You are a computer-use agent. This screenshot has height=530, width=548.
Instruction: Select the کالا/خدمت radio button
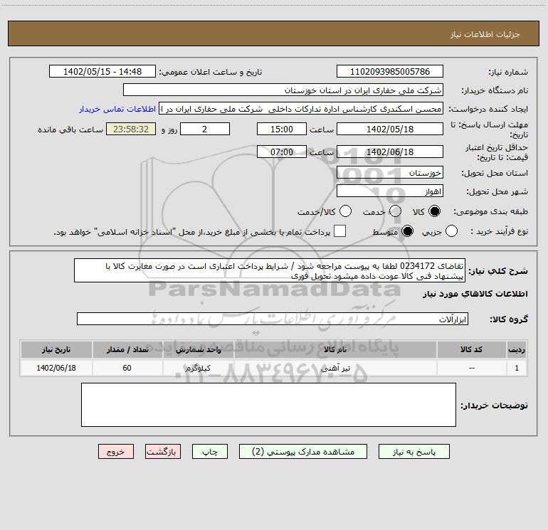tap(346, 211)
